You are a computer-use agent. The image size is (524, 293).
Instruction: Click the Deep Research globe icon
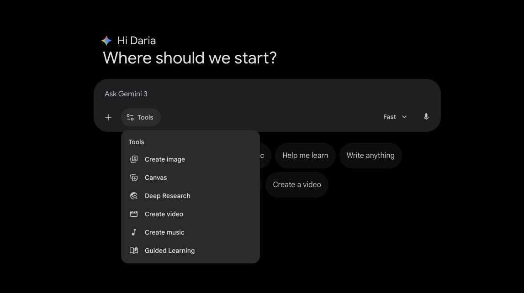(134, 196)
